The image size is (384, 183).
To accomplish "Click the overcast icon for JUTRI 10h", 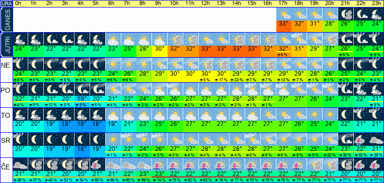I will click(175, 39).
